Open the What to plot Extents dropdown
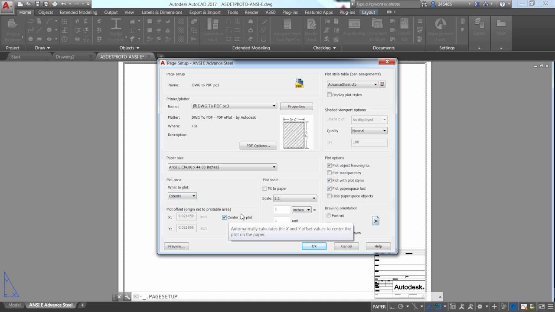The width and height of the screenshot is (555, 312). [182, 196]
